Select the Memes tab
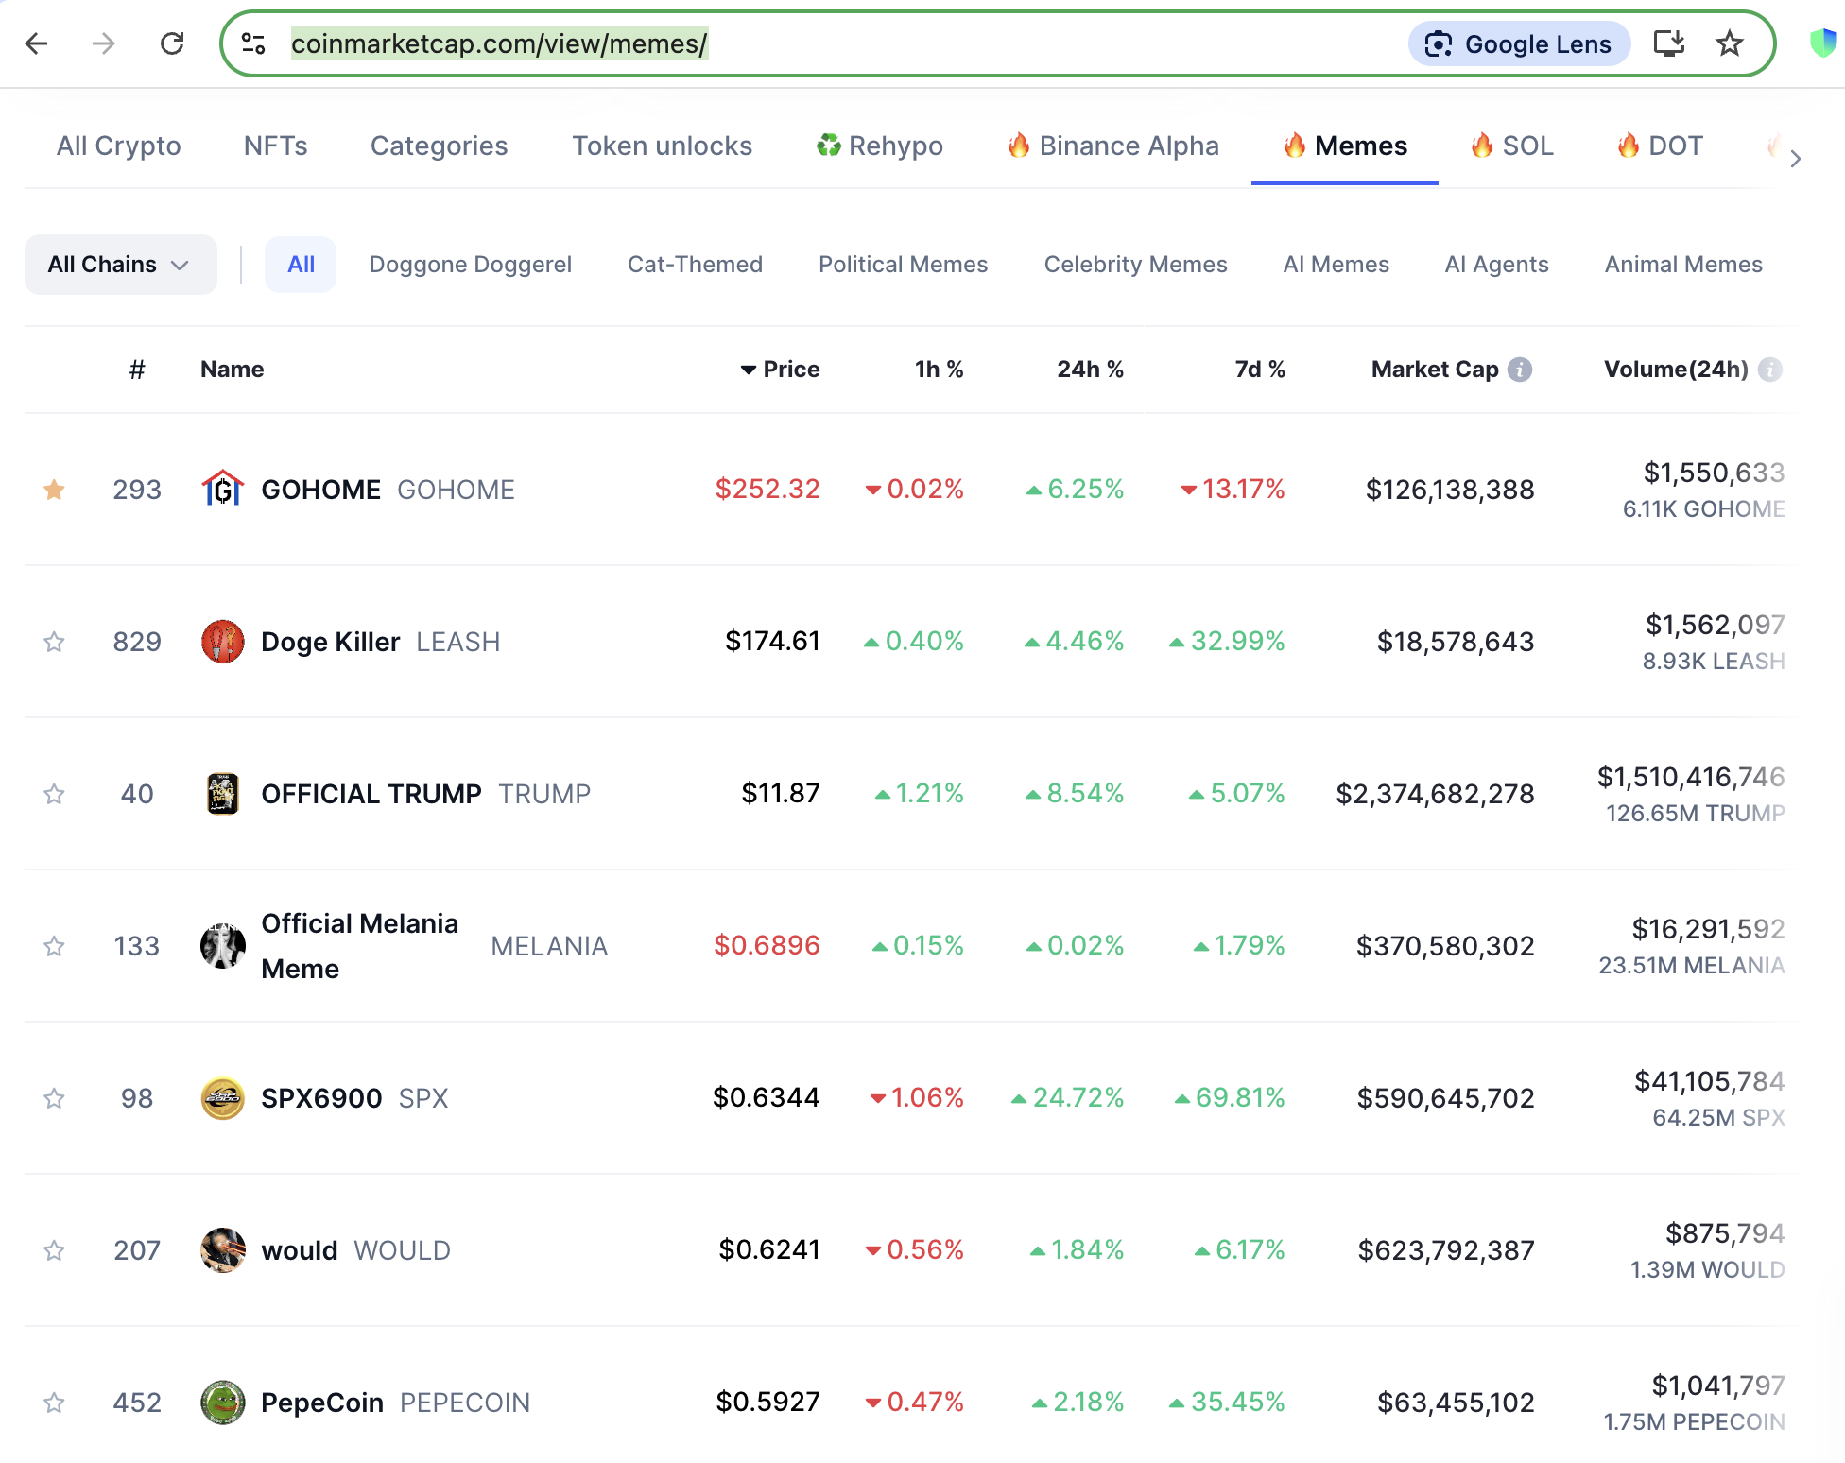Image resolution: width=1845 pixels, height=1463 pixels. click(1344, 146)
